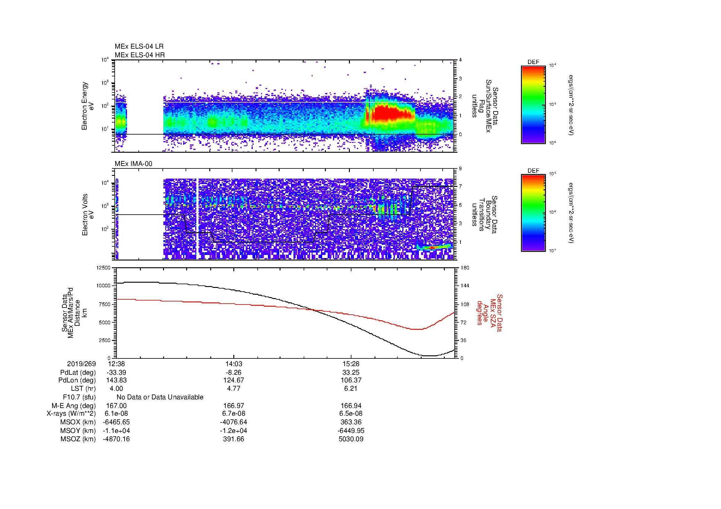Click MSOX value 363.36

[x=351, y=422]
